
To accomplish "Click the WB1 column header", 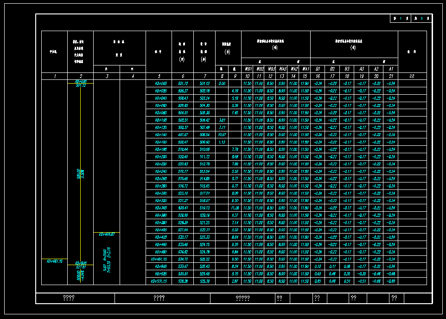I will pos(248,69).
